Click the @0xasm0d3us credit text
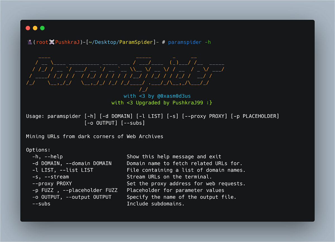Viewport: 335px width, 242px height. (x=174, y=96)
